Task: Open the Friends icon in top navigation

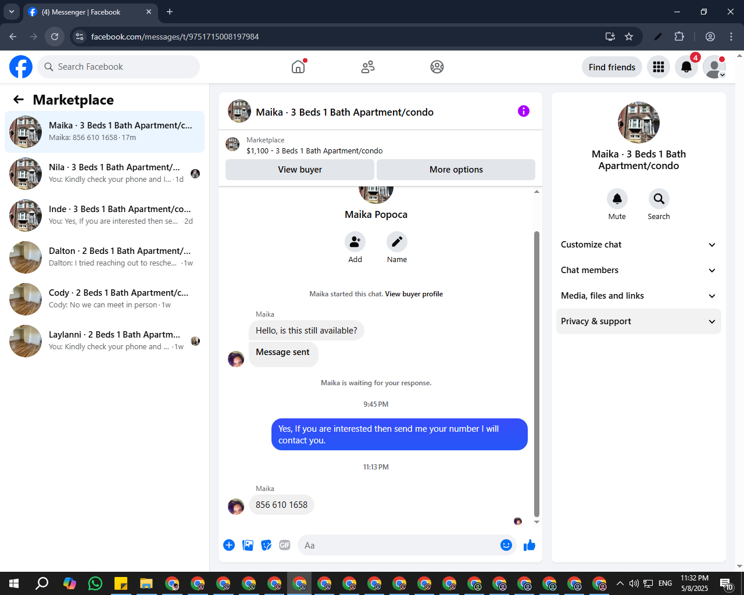Action: click(368, 67)
